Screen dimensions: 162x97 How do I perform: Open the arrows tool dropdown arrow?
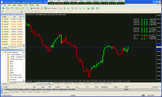point(37,12)
